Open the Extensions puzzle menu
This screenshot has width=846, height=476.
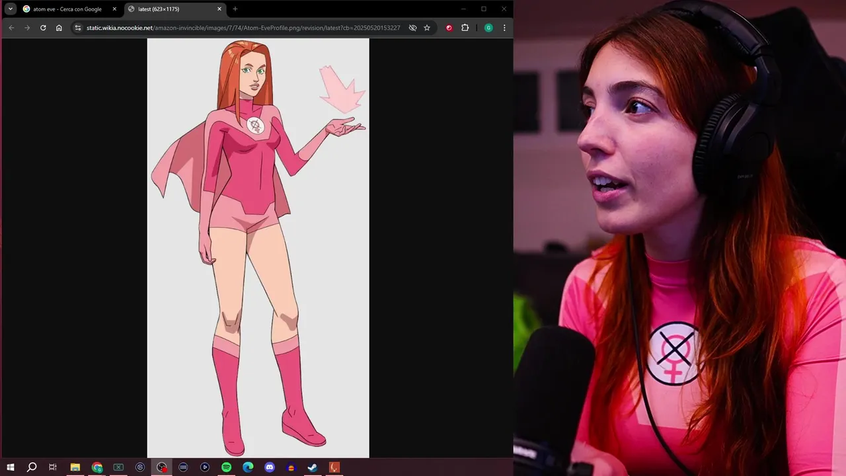pos(465,28)
